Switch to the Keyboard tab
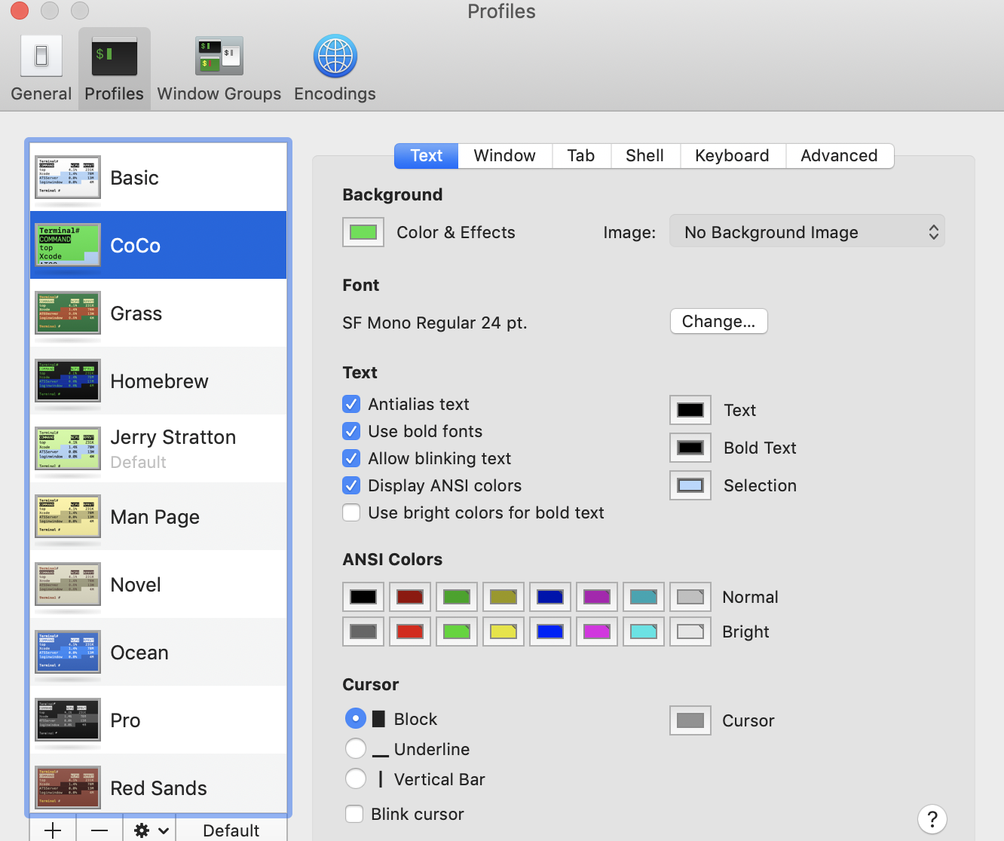The height and width of the screenshot is (841, 1004). [x=732, y=156]
